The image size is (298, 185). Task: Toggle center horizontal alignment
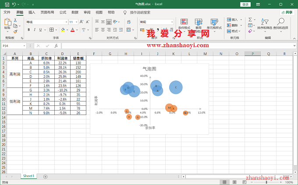coord(103,30)
